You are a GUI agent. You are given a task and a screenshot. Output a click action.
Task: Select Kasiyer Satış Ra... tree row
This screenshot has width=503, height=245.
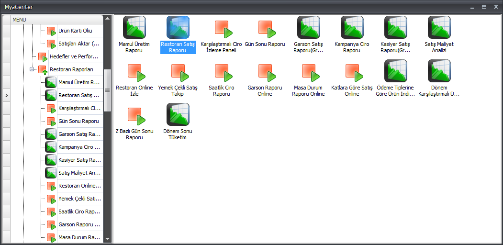pyautogui.click(x=79, y=160)
